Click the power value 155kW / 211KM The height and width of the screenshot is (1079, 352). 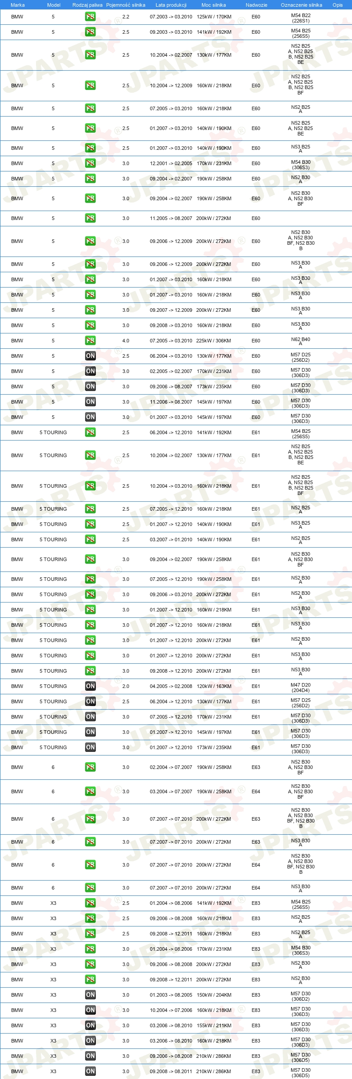[x=214, y=1025]
